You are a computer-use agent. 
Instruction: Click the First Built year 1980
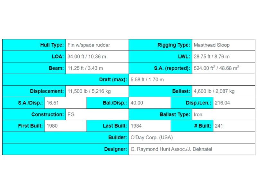pyautogui.click(x=52, y=126)
